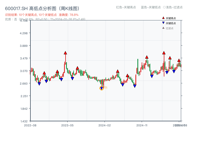
Task: Click the y-axis label 2.660
Action: click(24, 84)
